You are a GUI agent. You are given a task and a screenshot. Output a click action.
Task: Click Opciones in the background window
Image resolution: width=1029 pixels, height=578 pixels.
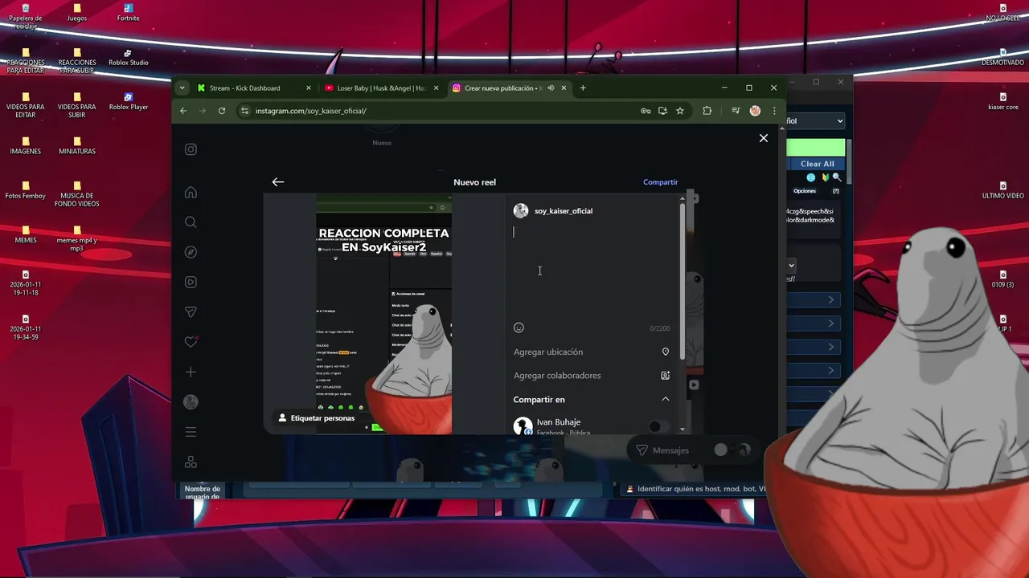point(805,191)
